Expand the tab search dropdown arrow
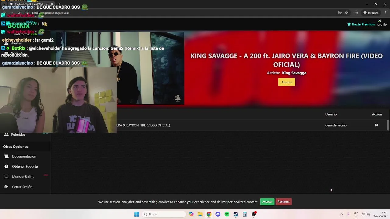The width and height of the screenshot is (390, 219). [4, 4]
